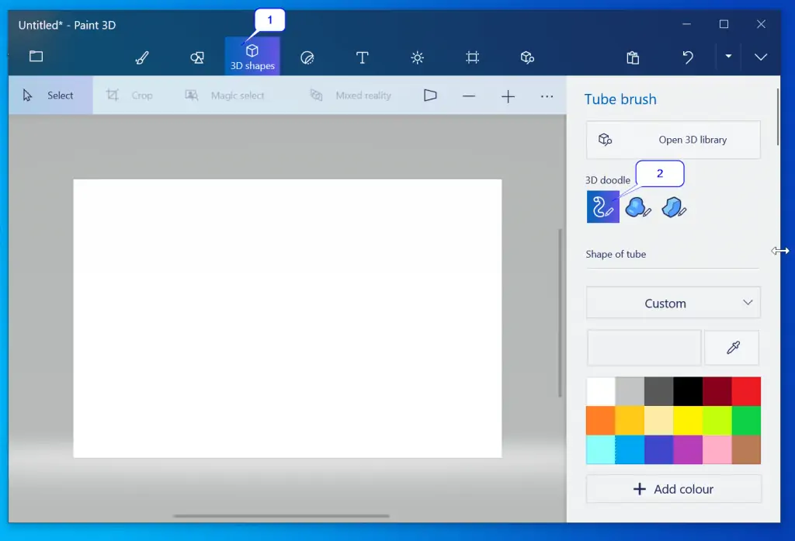795x541 pixels.
Task: Undo the last action
Action: (688, 57)
